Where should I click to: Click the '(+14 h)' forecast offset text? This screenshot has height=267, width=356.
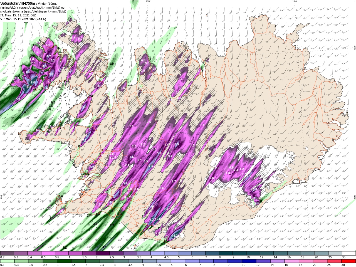[41, 19]
